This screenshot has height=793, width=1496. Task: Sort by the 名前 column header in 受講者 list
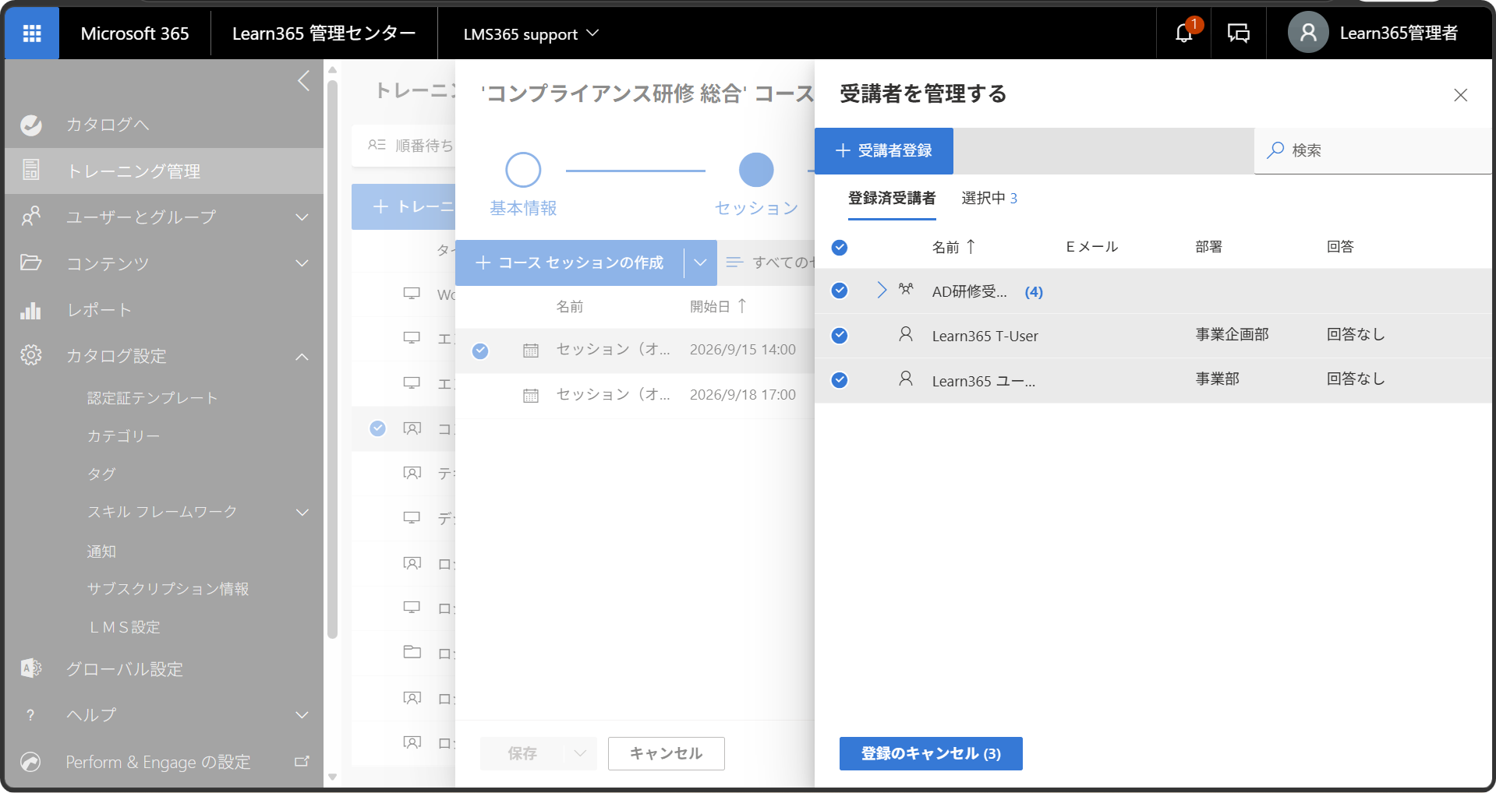pyautogui.click(x=954, y=247)
